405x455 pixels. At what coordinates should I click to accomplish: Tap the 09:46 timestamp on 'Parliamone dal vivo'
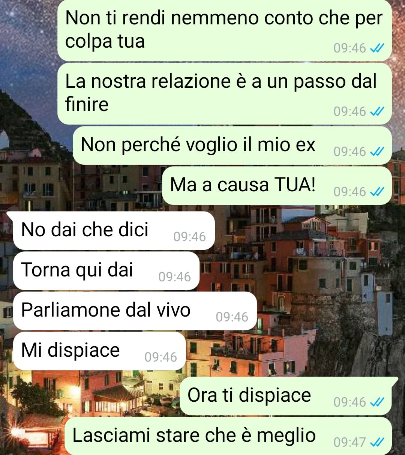pos(232,317)
